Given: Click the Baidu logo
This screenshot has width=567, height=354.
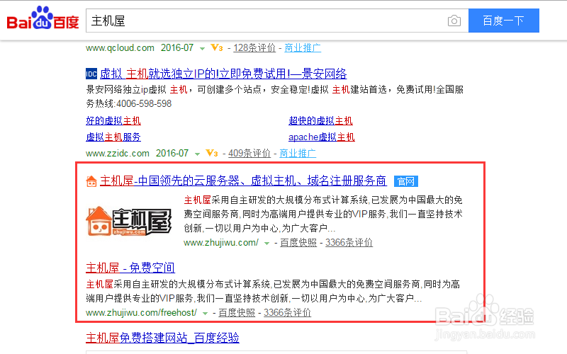Looking at the screenshot, I should point(43,18).
